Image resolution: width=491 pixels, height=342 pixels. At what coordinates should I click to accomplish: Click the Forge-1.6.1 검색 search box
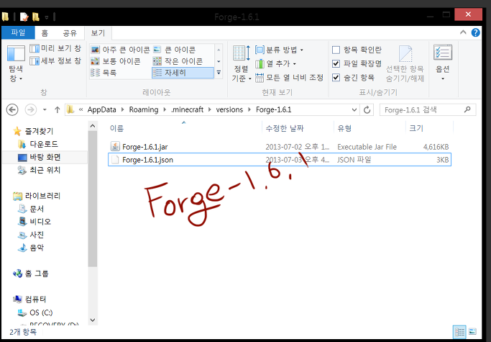[428, 110]
